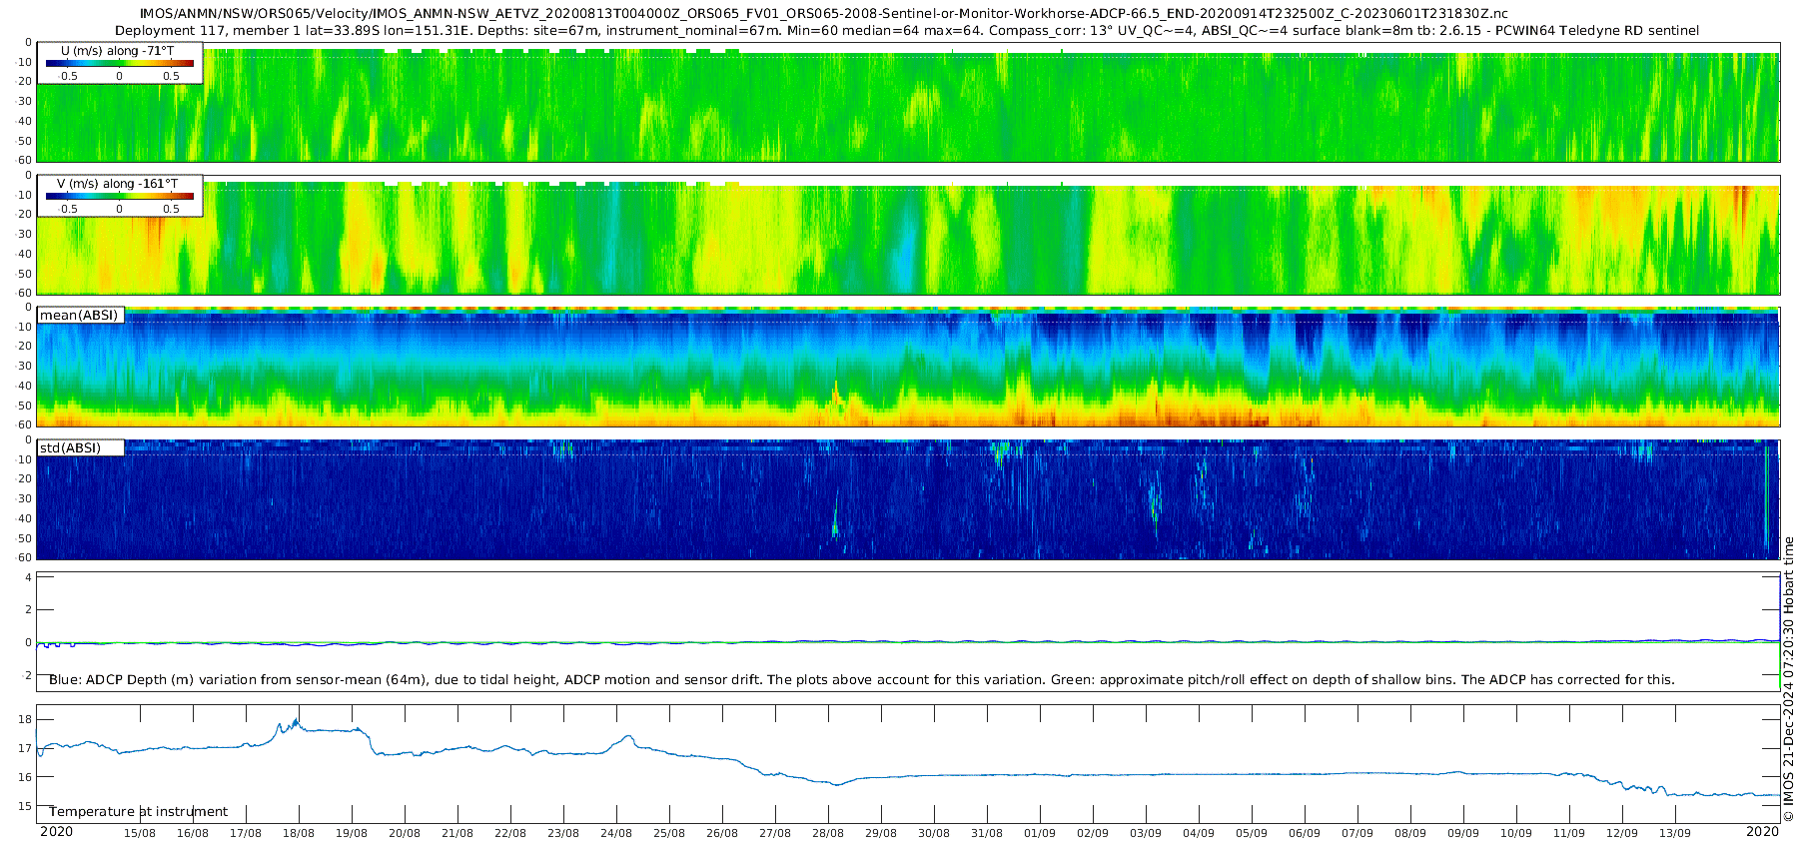Click the temperature peak near 18/08
Screen dimensions: 1798x849
pyautogui.click(x=297, y=720)
